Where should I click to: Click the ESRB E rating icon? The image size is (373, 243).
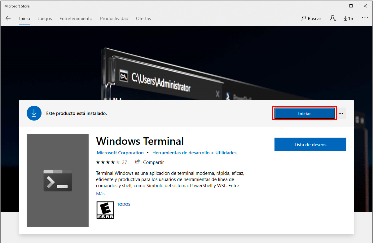[x=105, y=210]
